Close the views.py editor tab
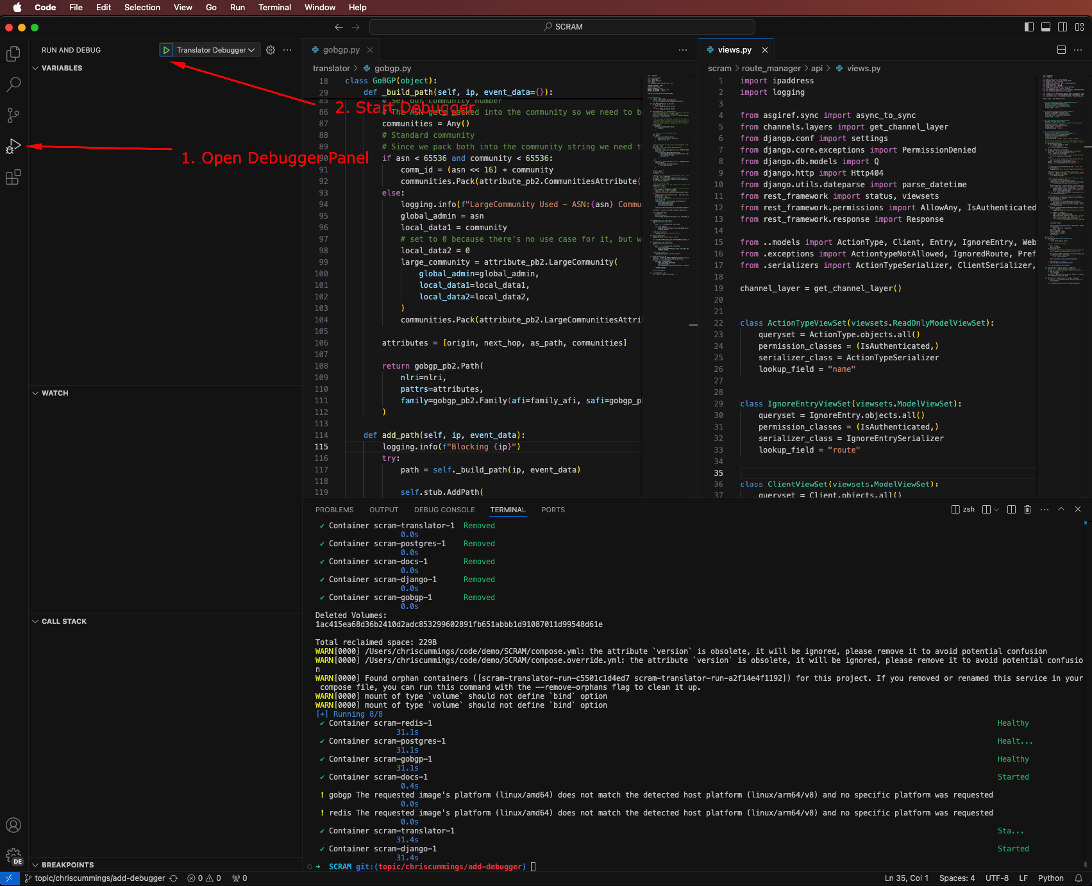The height and width of the screenshot is (886, 1092). 765,50
